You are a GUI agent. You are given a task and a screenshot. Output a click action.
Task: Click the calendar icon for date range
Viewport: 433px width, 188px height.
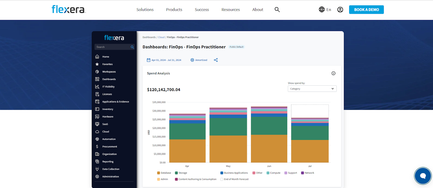click(x=149, y=60)
